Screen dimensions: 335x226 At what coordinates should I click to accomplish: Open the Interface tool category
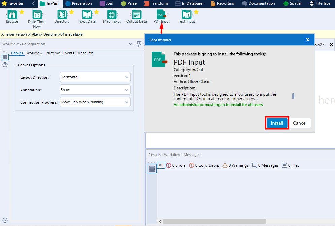point(320,3)
